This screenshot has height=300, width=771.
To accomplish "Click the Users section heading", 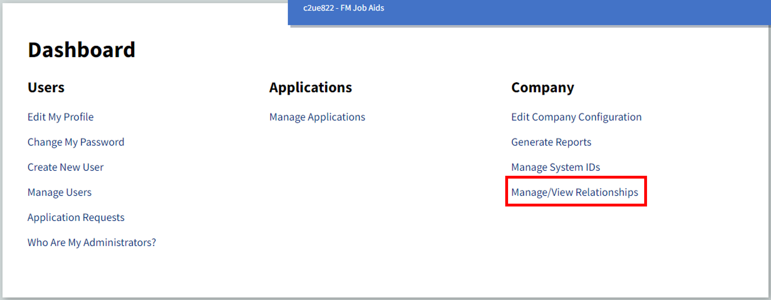I will point(46,87).
